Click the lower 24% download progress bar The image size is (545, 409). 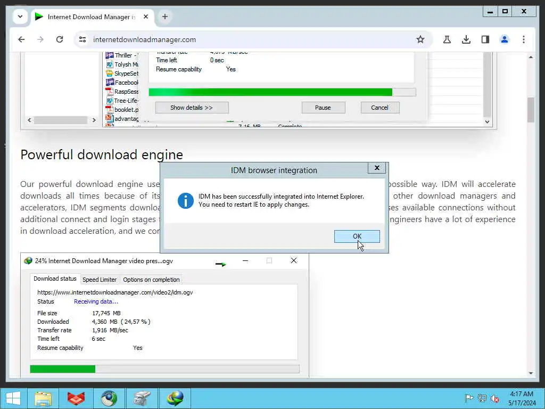click(165, 369)
